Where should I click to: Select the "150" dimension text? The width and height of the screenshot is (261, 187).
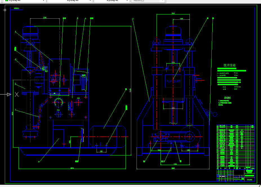coord(188,150)
